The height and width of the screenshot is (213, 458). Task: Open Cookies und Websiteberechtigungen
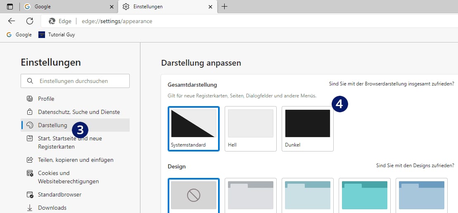(x=75, y=177)
